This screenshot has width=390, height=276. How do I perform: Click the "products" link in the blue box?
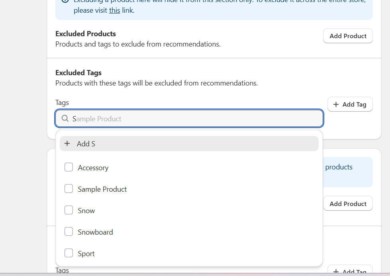click(x=339, y=167)
